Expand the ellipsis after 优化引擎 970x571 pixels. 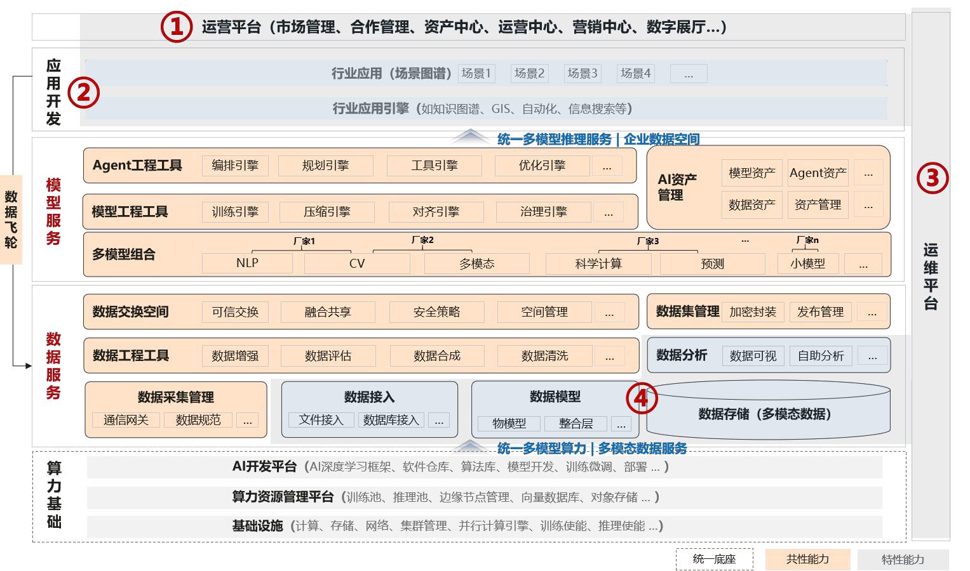pyautogui.click(x=607, y=166)
